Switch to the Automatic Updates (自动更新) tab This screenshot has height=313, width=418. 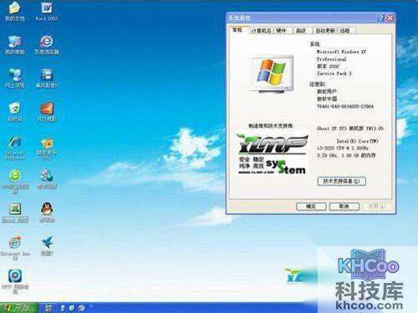[325, 30]
